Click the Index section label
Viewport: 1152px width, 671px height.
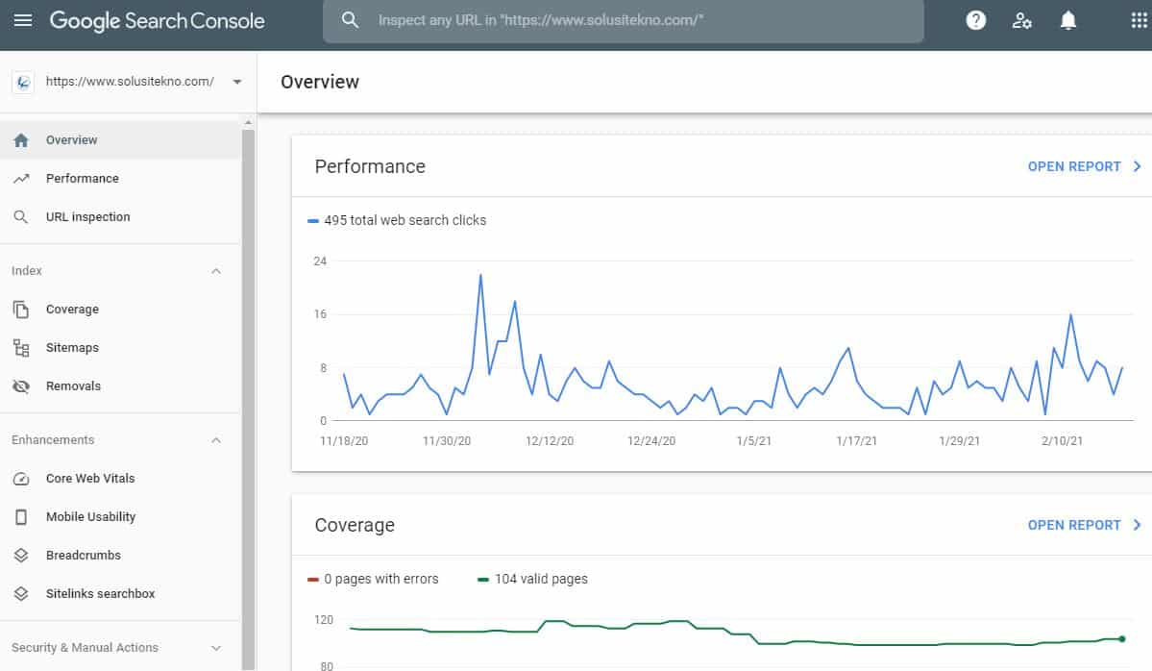point(27,271)
